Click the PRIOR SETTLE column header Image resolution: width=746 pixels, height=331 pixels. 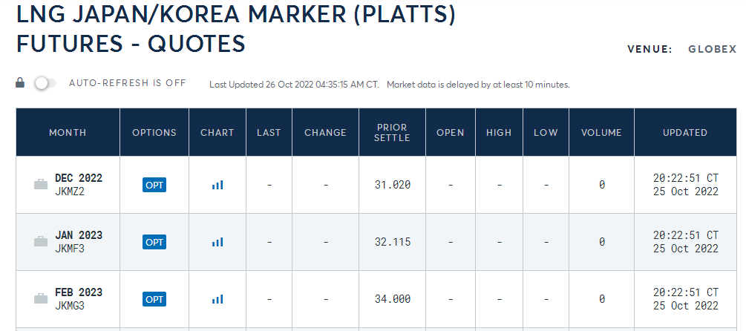click(x=392, y=133)
